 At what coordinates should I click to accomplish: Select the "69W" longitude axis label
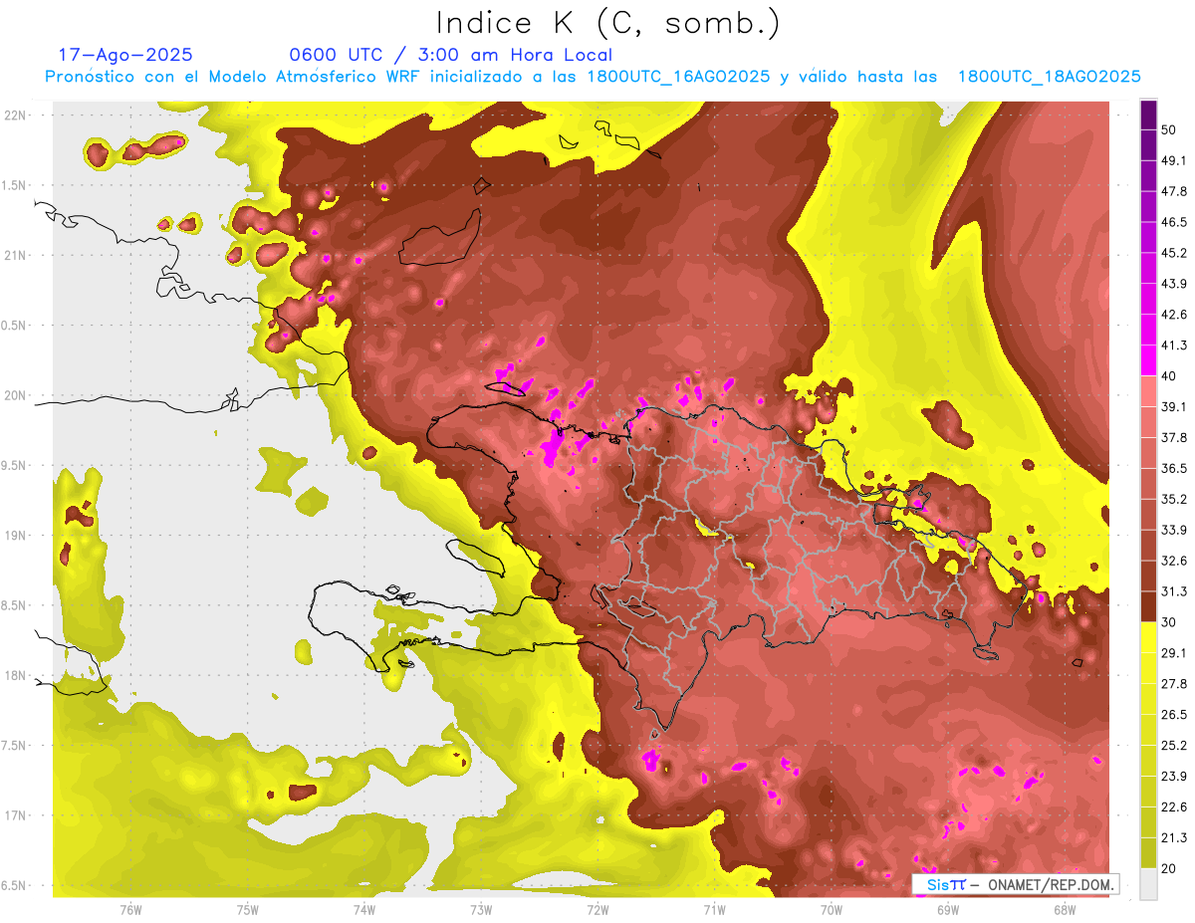pyautogui.click(x=948, y=909)
